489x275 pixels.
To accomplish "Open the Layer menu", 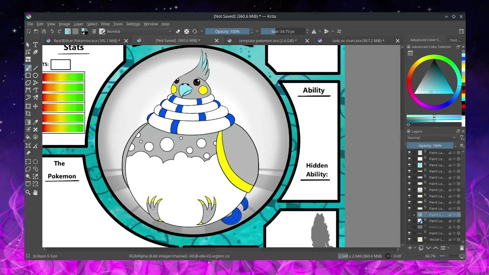I will [x=78, y=24].
